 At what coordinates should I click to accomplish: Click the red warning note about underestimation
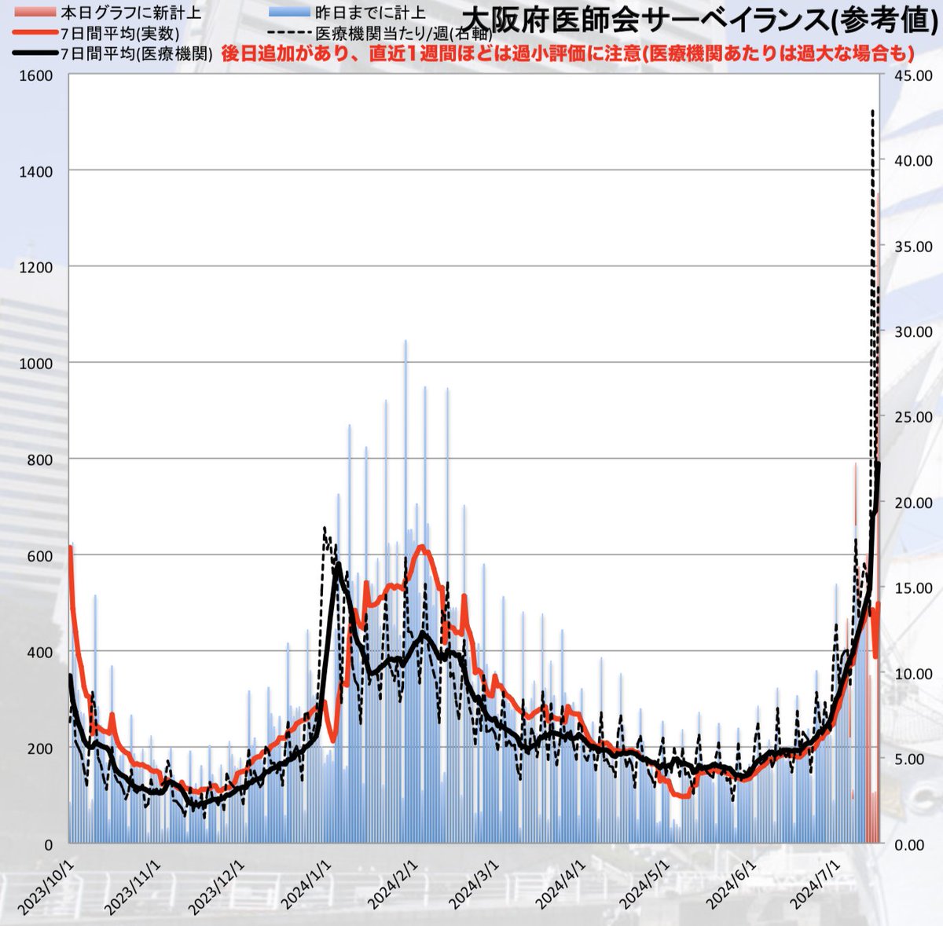567,53
